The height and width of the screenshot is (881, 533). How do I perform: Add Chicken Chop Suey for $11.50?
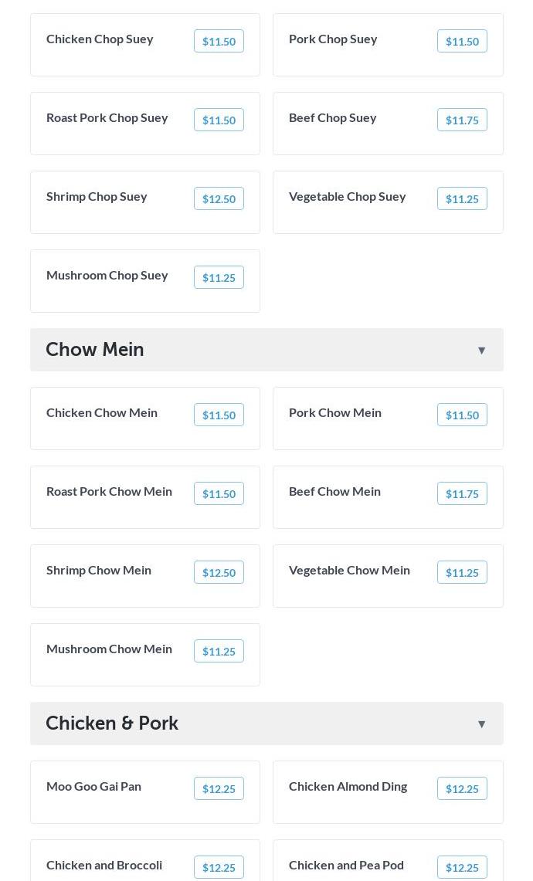[x=219, y=41]
